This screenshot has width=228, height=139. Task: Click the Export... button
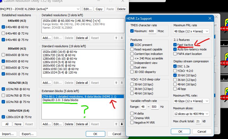pos(27,134)
